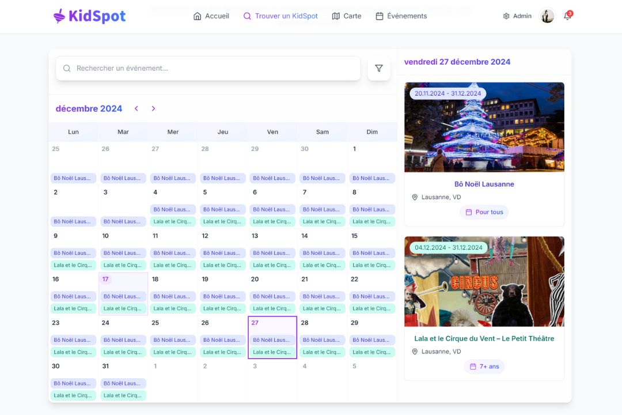The width and height of the screenshot is (622, 415).
Task: Click the Bô Noël Lausanne card title
Action: tap(484, 184)
